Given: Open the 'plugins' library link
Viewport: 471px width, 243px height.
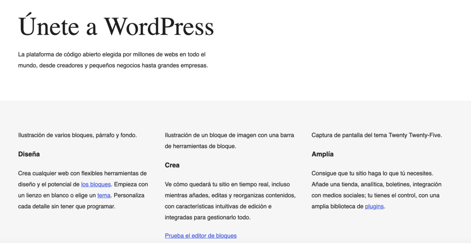Looking at the screenshot, I should tap(374, 207).
